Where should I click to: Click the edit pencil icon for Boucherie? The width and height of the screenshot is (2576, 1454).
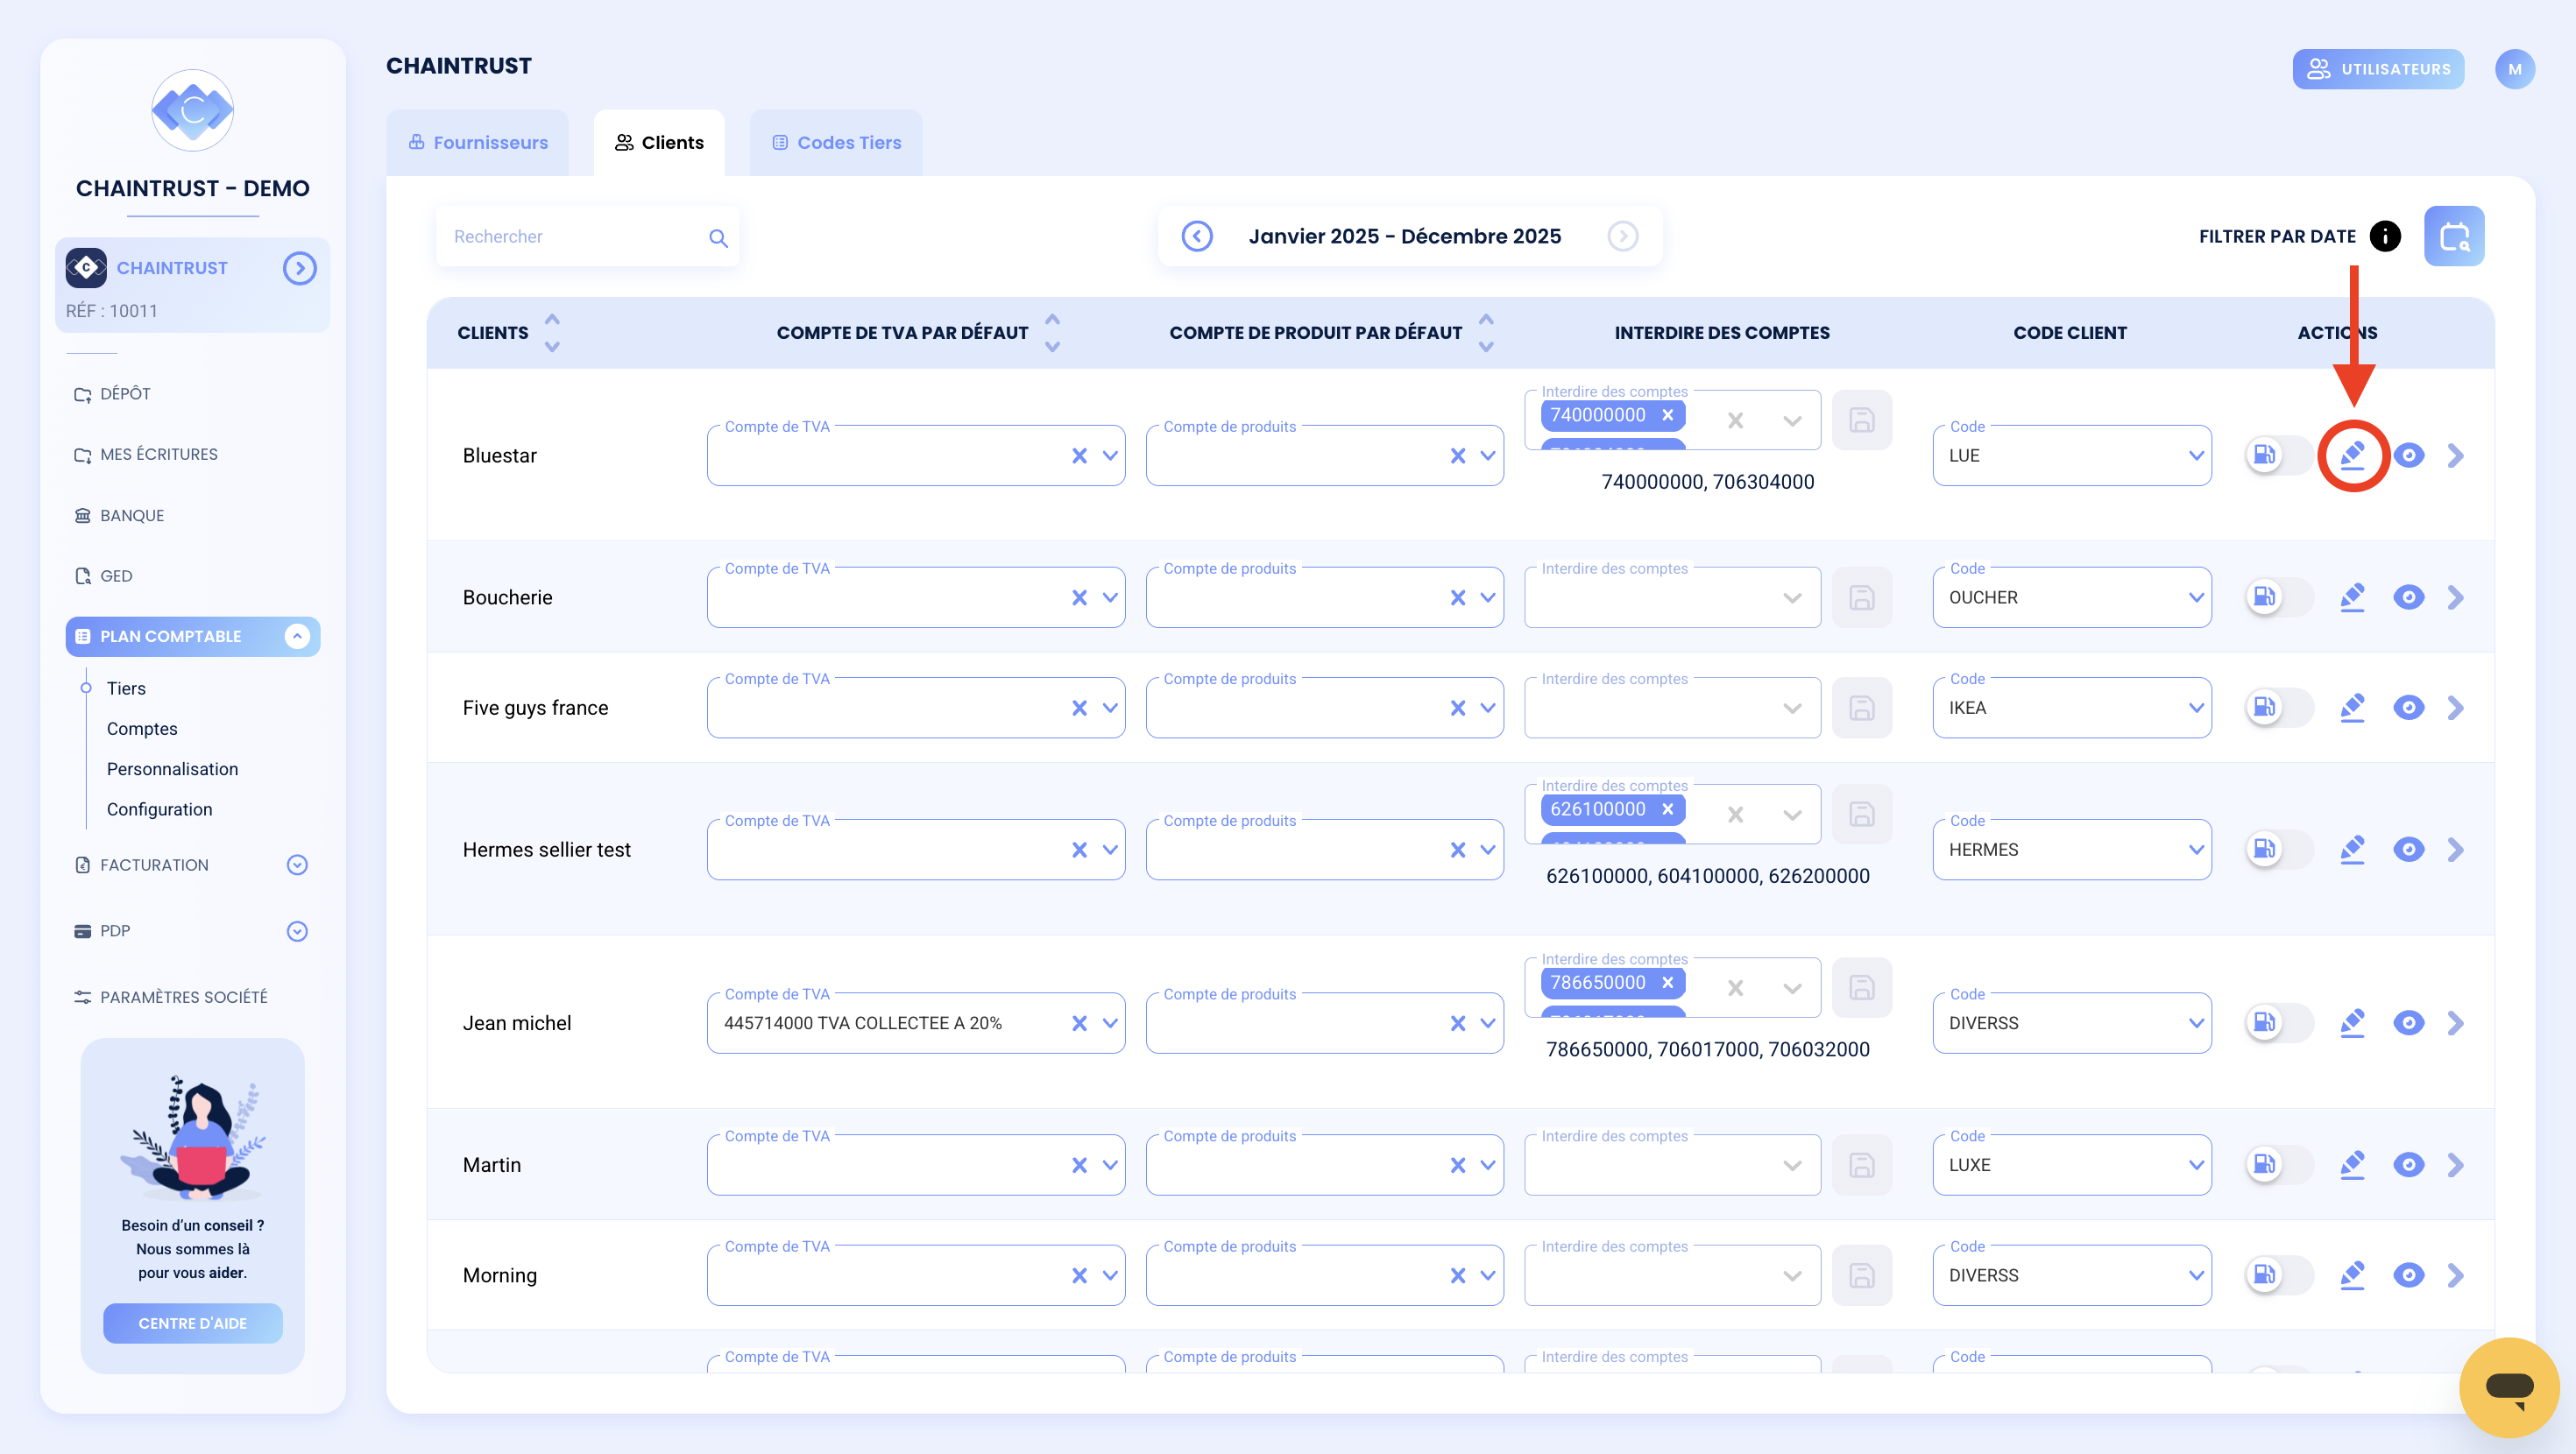(2352, 598)
